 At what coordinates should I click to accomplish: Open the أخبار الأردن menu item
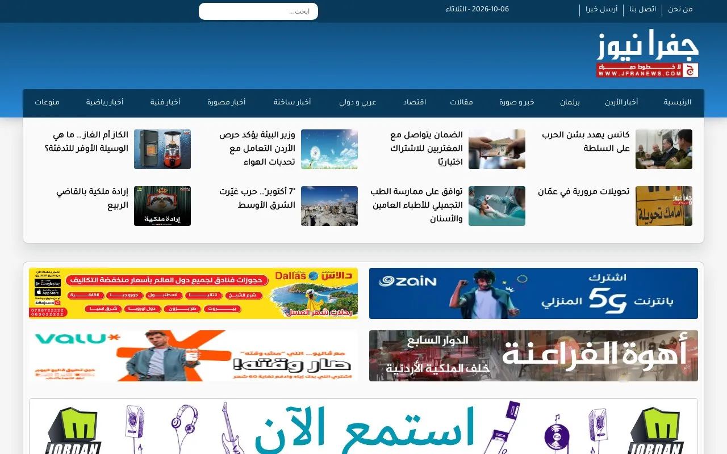621,103
